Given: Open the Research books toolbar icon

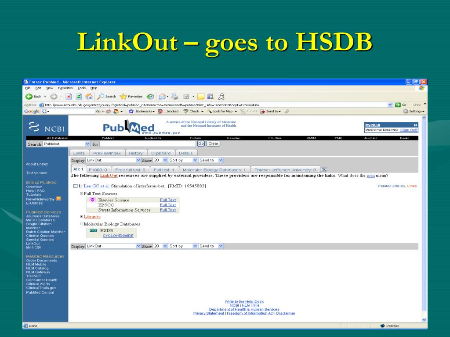Looking at the screenshot, I should click(x=210, y=97).
